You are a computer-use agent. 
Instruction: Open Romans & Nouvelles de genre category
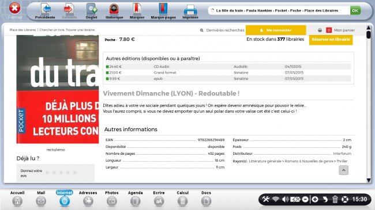[x=309, y=161]
